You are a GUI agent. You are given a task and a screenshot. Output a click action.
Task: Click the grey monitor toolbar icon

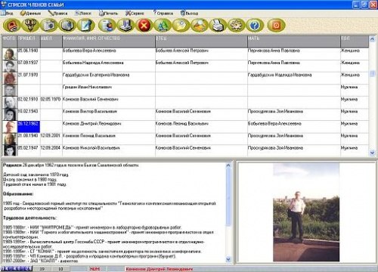pyautogui.click(x=67, y=26)
